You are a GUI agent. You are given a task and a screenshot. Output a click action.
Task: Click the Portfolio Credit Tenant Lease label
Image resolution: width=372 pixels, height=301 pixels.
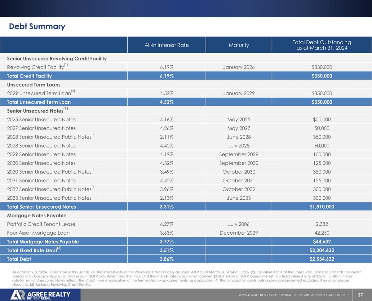tap(41, 224)
